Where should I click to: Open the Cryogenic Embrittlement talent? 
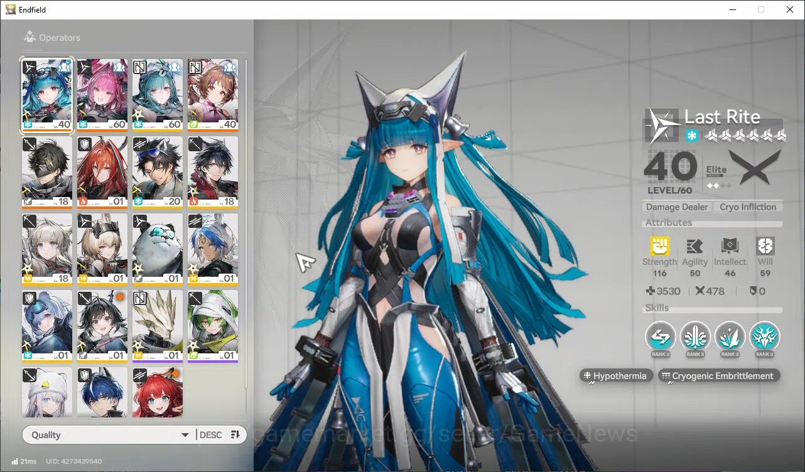[720, 376]
